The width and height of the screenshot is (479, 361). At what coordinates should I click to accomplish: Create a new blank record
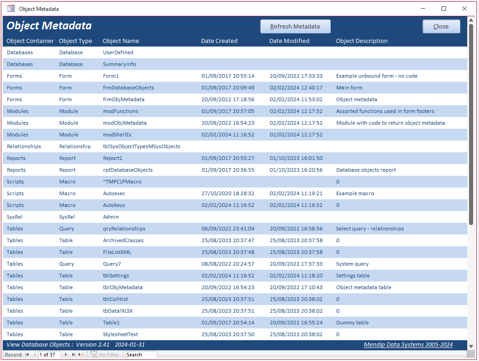click(x=81, y=355)
